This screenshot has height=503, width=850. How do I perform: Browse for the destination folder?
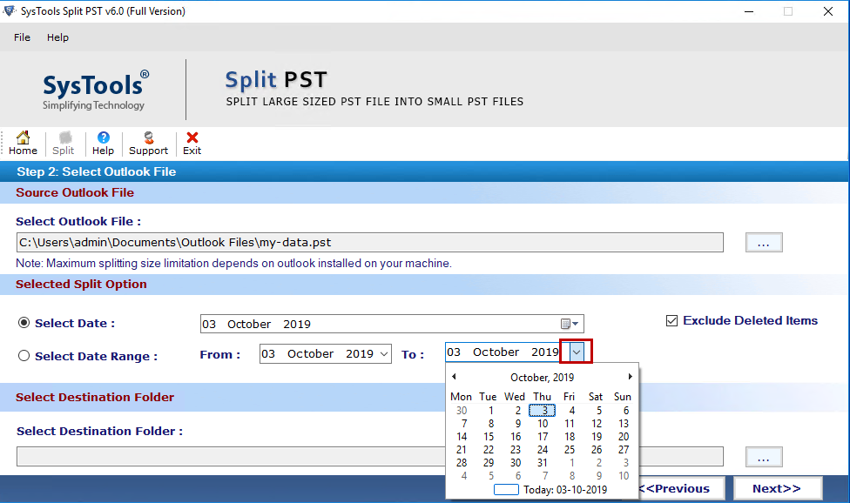(x=764, y=457)
